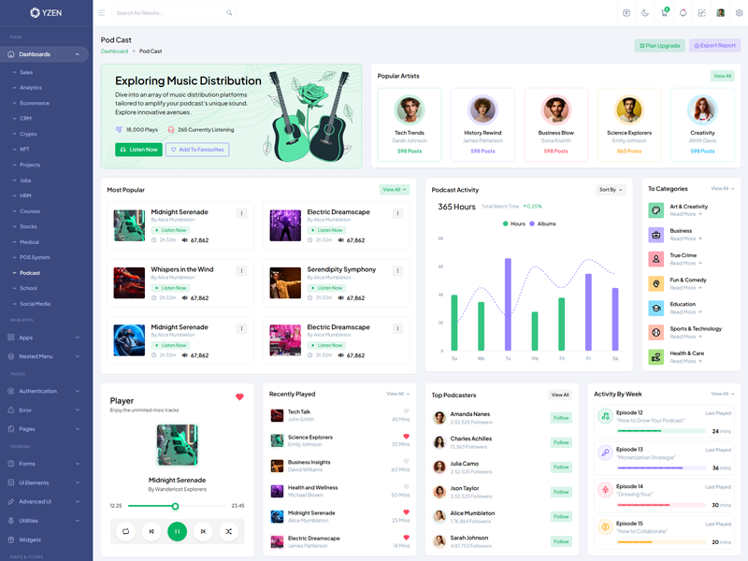Open settings gear in top bar
This screenshot has height=561, width=748.
(739, 13)
